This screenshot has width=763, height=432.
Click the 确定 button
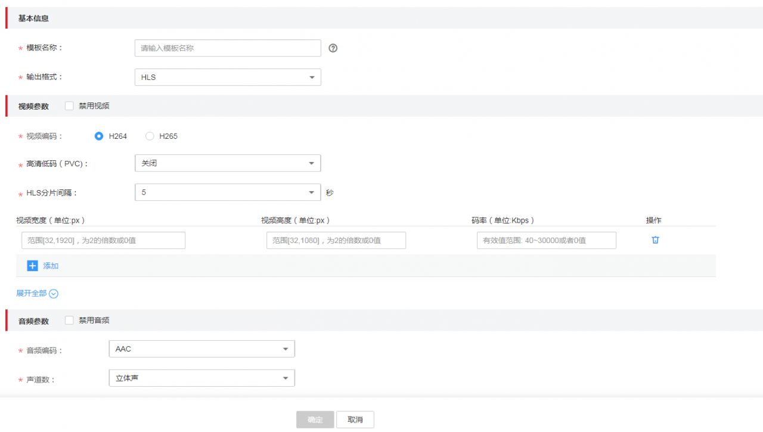[x=315, y=419]
